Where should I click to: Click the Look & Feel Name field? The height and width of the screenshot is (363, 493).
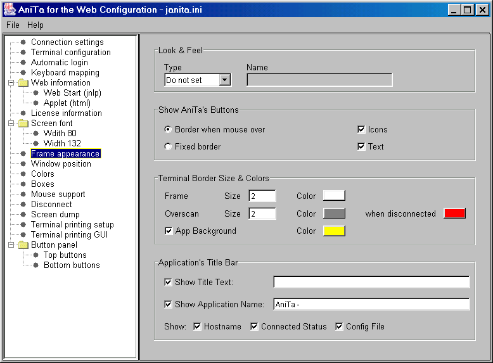pos(319,80)
